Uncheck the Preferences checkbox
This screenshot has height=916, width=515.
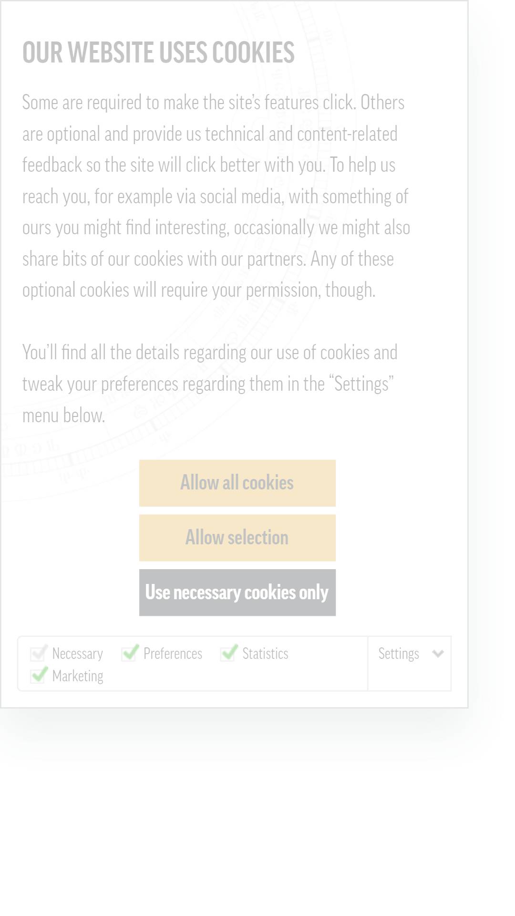[130, 653]
